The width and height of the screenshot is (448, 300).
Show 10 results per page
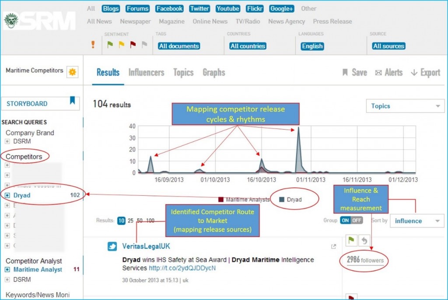(x=122, y=220)
